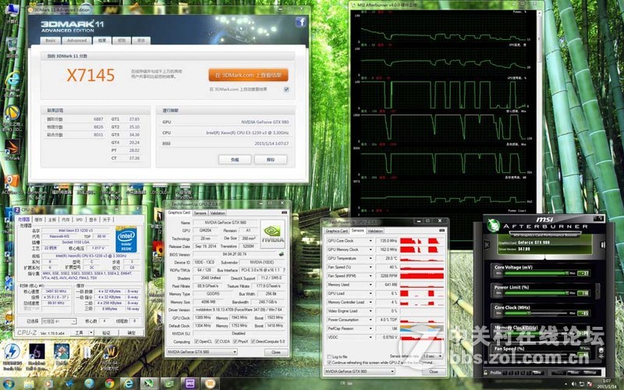Open the tools dropdown arrow in CPU-Z
Viewport: 624px width, 390px height.
tap(91, 332)
